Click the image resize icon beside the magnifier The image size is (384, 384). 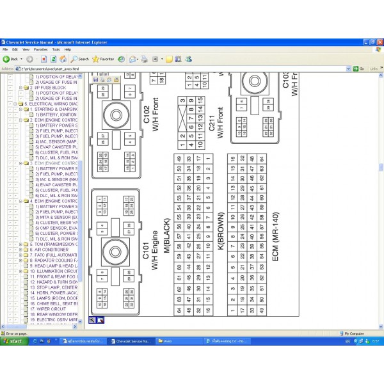[100, 320]
